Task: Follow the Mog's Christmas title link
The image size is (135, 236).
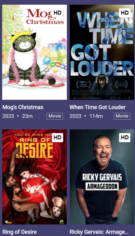Action: point(23,107)
